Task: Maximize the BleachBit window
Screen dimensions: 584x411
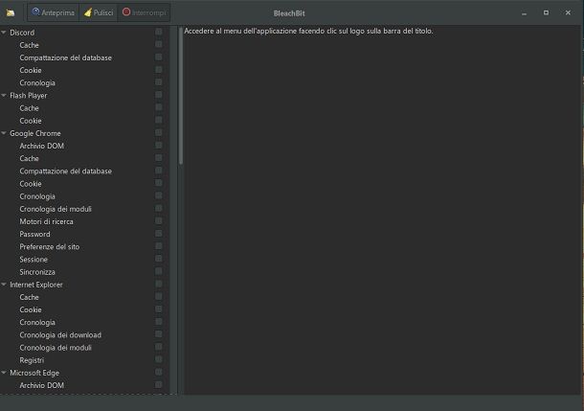Action: tap(546, 13)
